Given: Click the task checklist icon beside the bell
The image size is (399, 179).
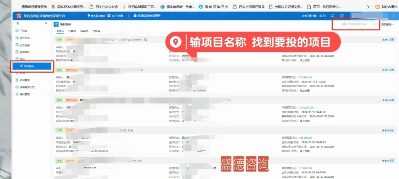Looking at the screenshot, I should point(341,16).
